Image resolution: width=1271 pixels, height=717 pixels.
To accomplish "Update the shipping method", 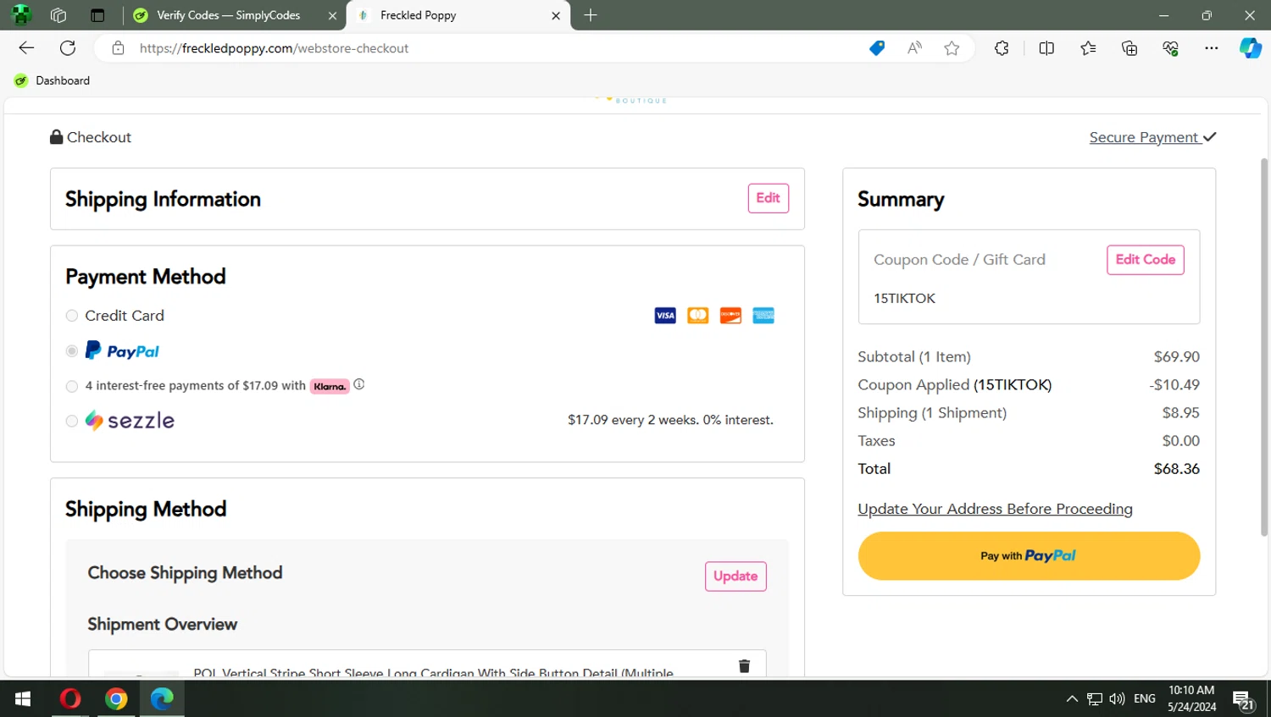I will point(735,576).
